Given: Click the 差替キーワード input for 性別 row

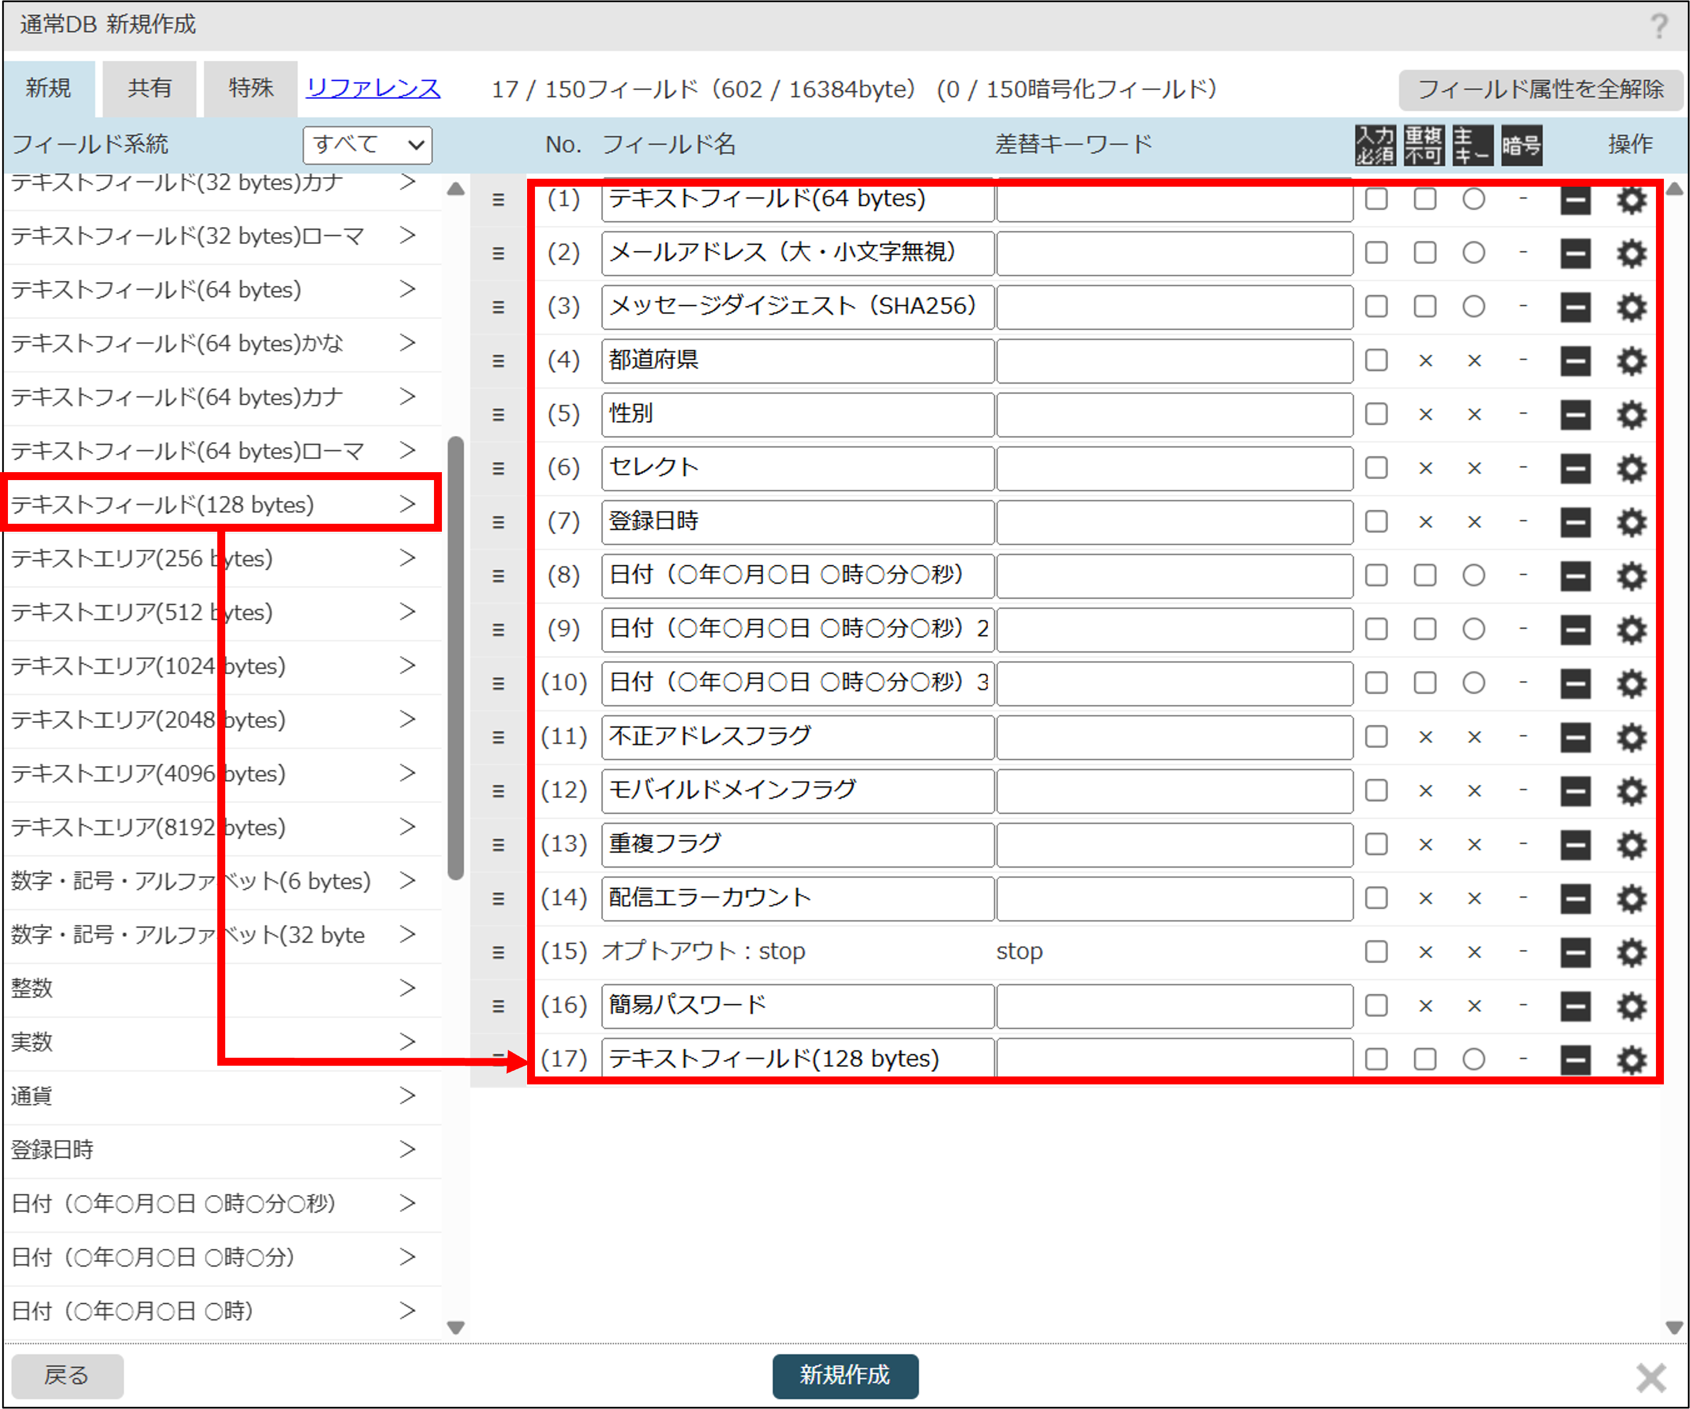Looking at the screenshot, I should coord(1174,415).
